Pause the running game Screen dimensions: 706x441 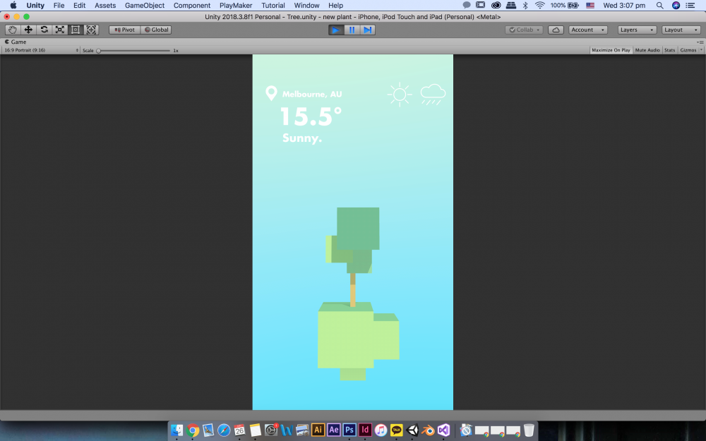pyautogui.click(x=352, y=30)
